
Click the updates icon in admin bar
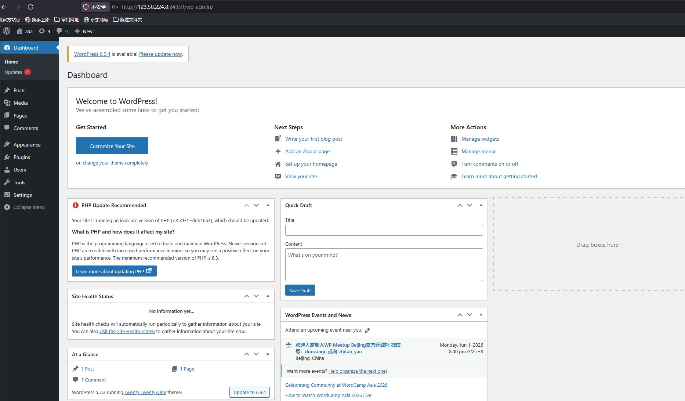tap(42, 31)
